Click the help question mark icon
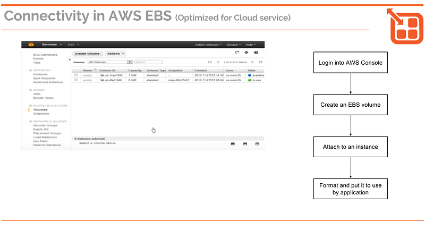 (256, 53)
